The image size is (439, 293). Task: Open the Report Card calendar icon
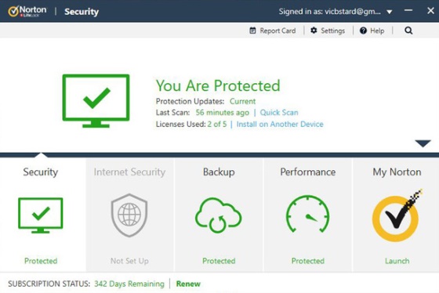(252, 31)
